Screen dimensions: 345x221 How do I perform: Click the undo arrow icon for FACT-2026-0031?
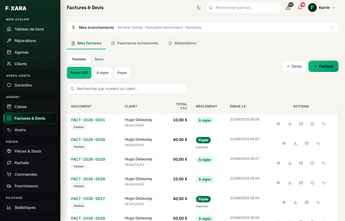pyautogui.click(x=324, y=124)
